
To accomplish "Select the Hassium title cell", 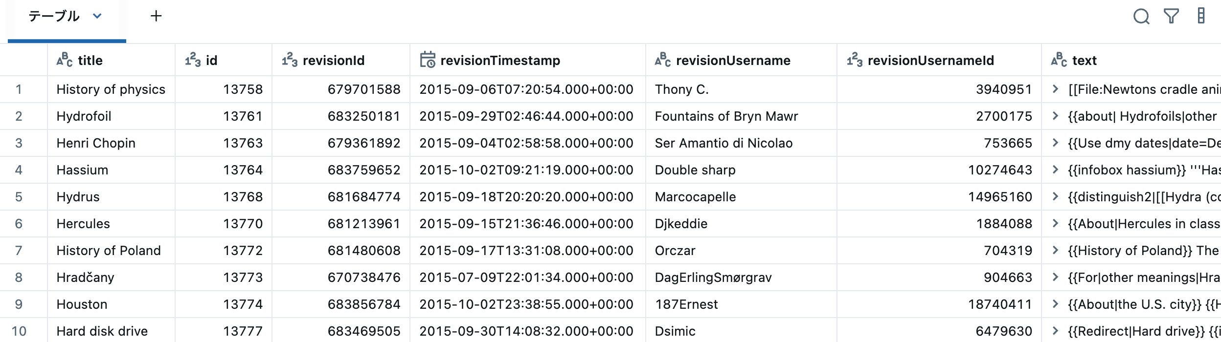I will (111, 170).
